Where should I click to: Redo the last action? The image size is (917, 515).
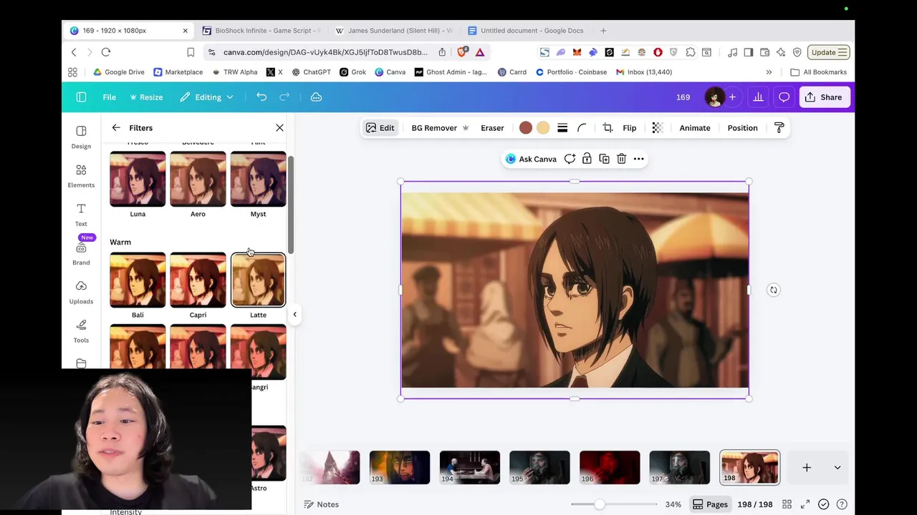[x=284, y=97]
